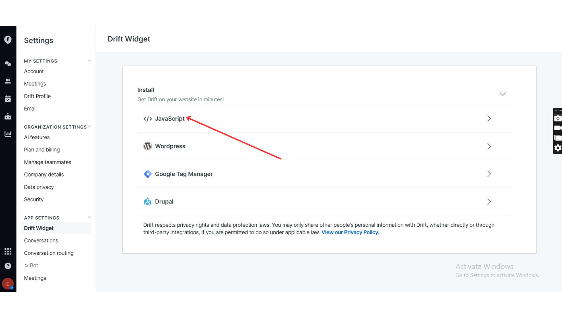Open the bot playbooks robot icon
The height and width of the screenshot is (316, 562).
(x=8, y=117)
